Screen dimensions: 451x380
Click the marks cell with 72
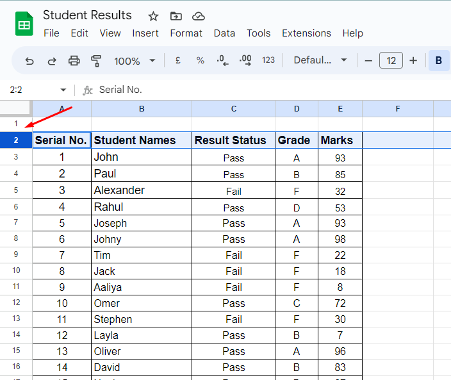click(x=340, y=303)
